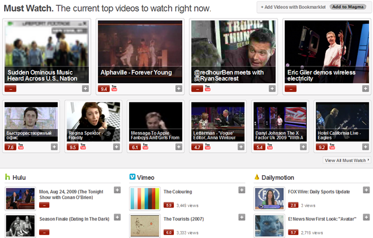Click YouTube icon under Regina Spektor Fidelity

pos(83,147)
